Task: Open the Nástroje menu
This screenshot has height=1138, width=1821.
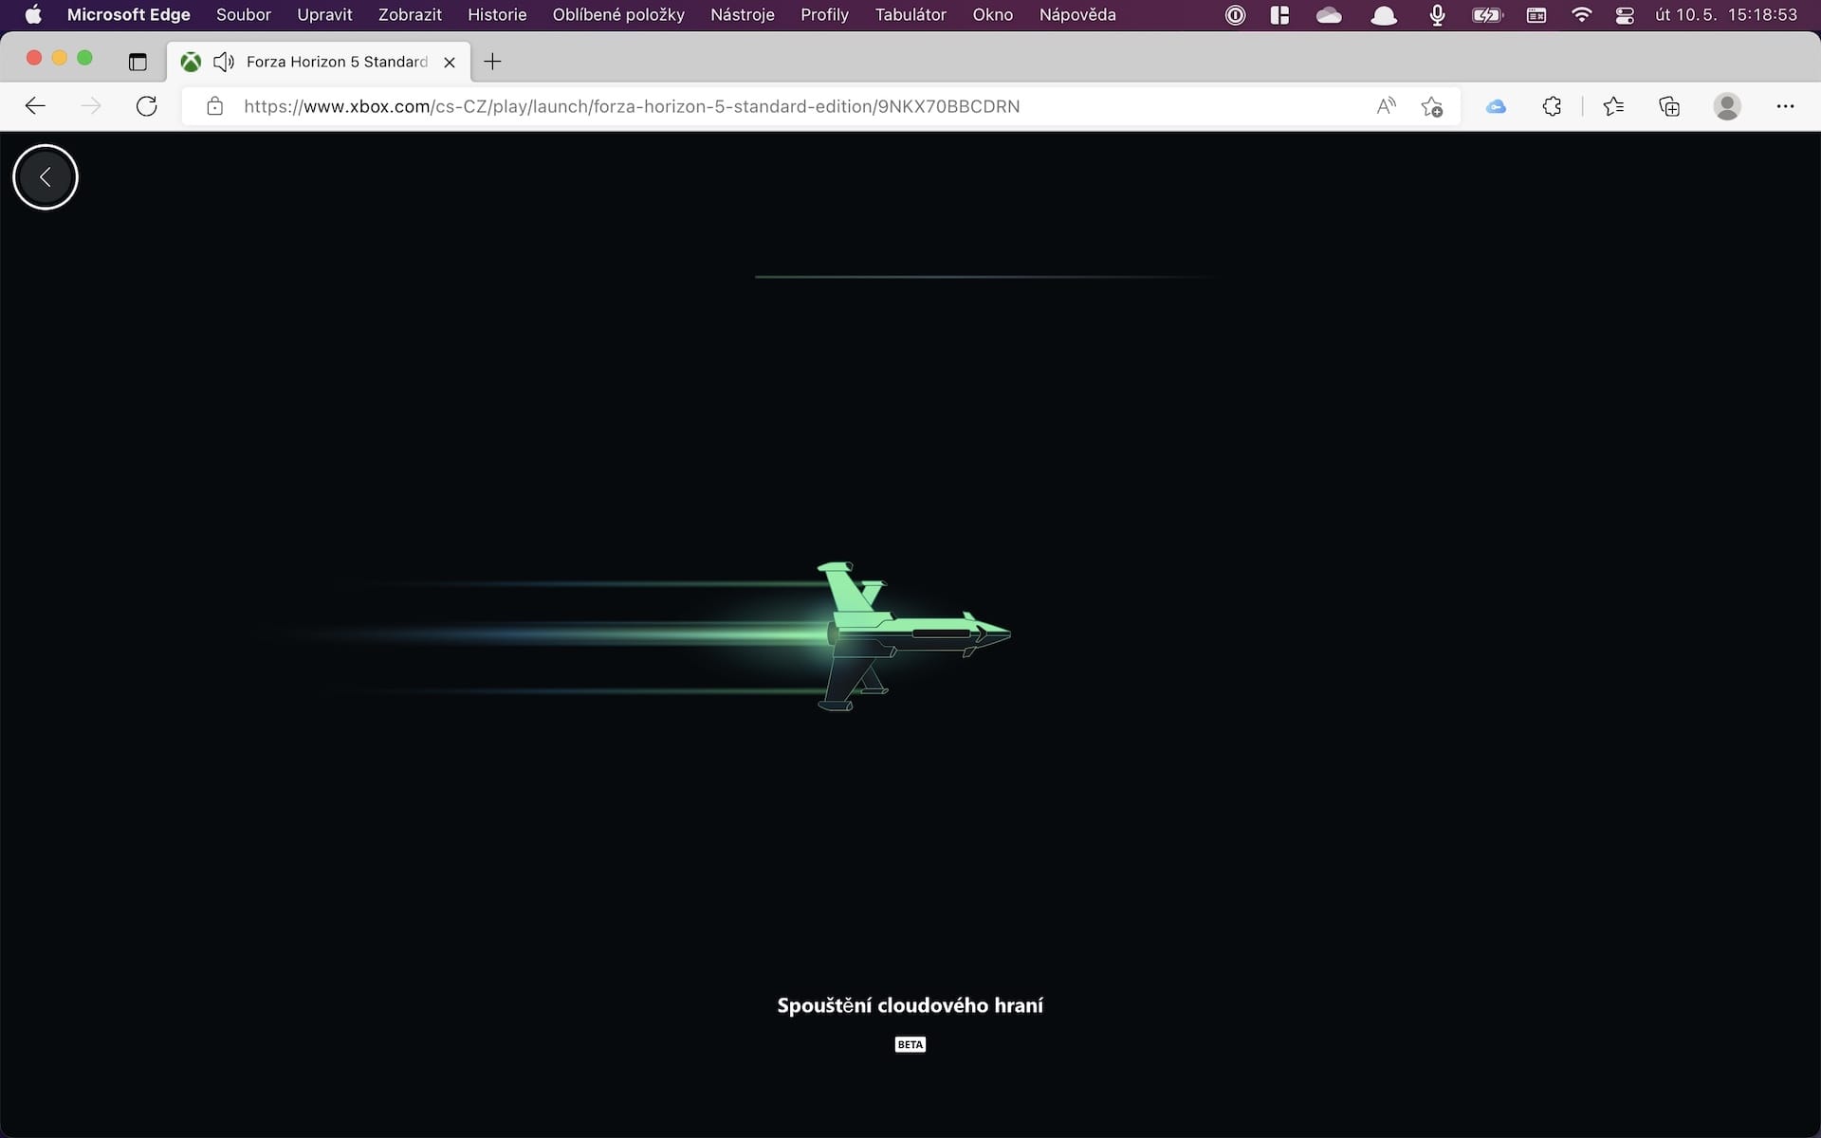Action: pos(742,15)
